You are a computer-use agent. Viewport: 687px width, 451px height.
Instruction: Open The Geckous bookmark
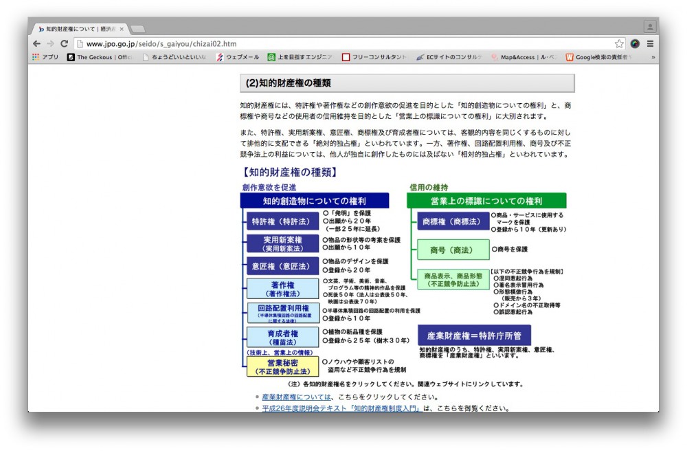coord(100,57)
